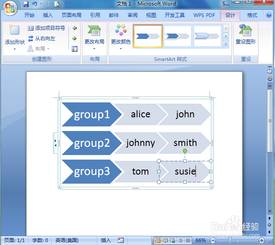Switch to Print Layout view icon
The width and height of the screenshot is (275, 245).
pos(157,240)
